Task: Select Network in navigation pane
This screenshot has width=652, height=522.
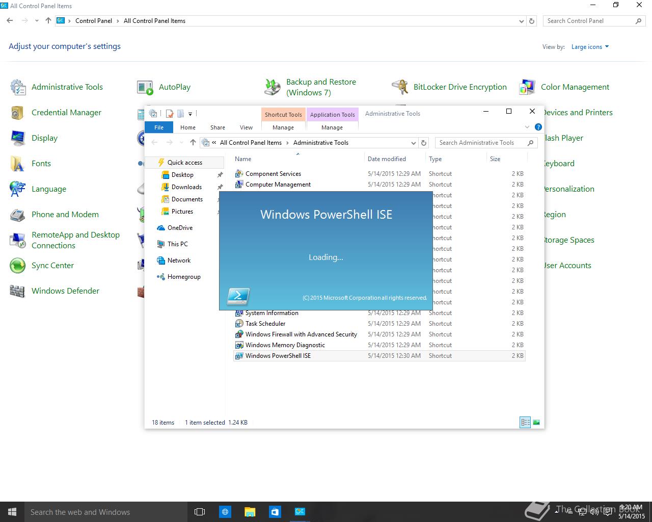Action: [179, 260]
